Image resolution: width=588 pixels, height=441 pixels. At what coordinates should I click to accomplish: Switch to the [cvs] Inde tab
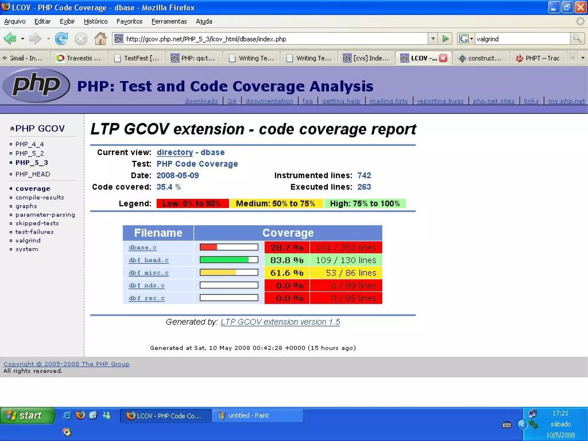pos(367,58)
